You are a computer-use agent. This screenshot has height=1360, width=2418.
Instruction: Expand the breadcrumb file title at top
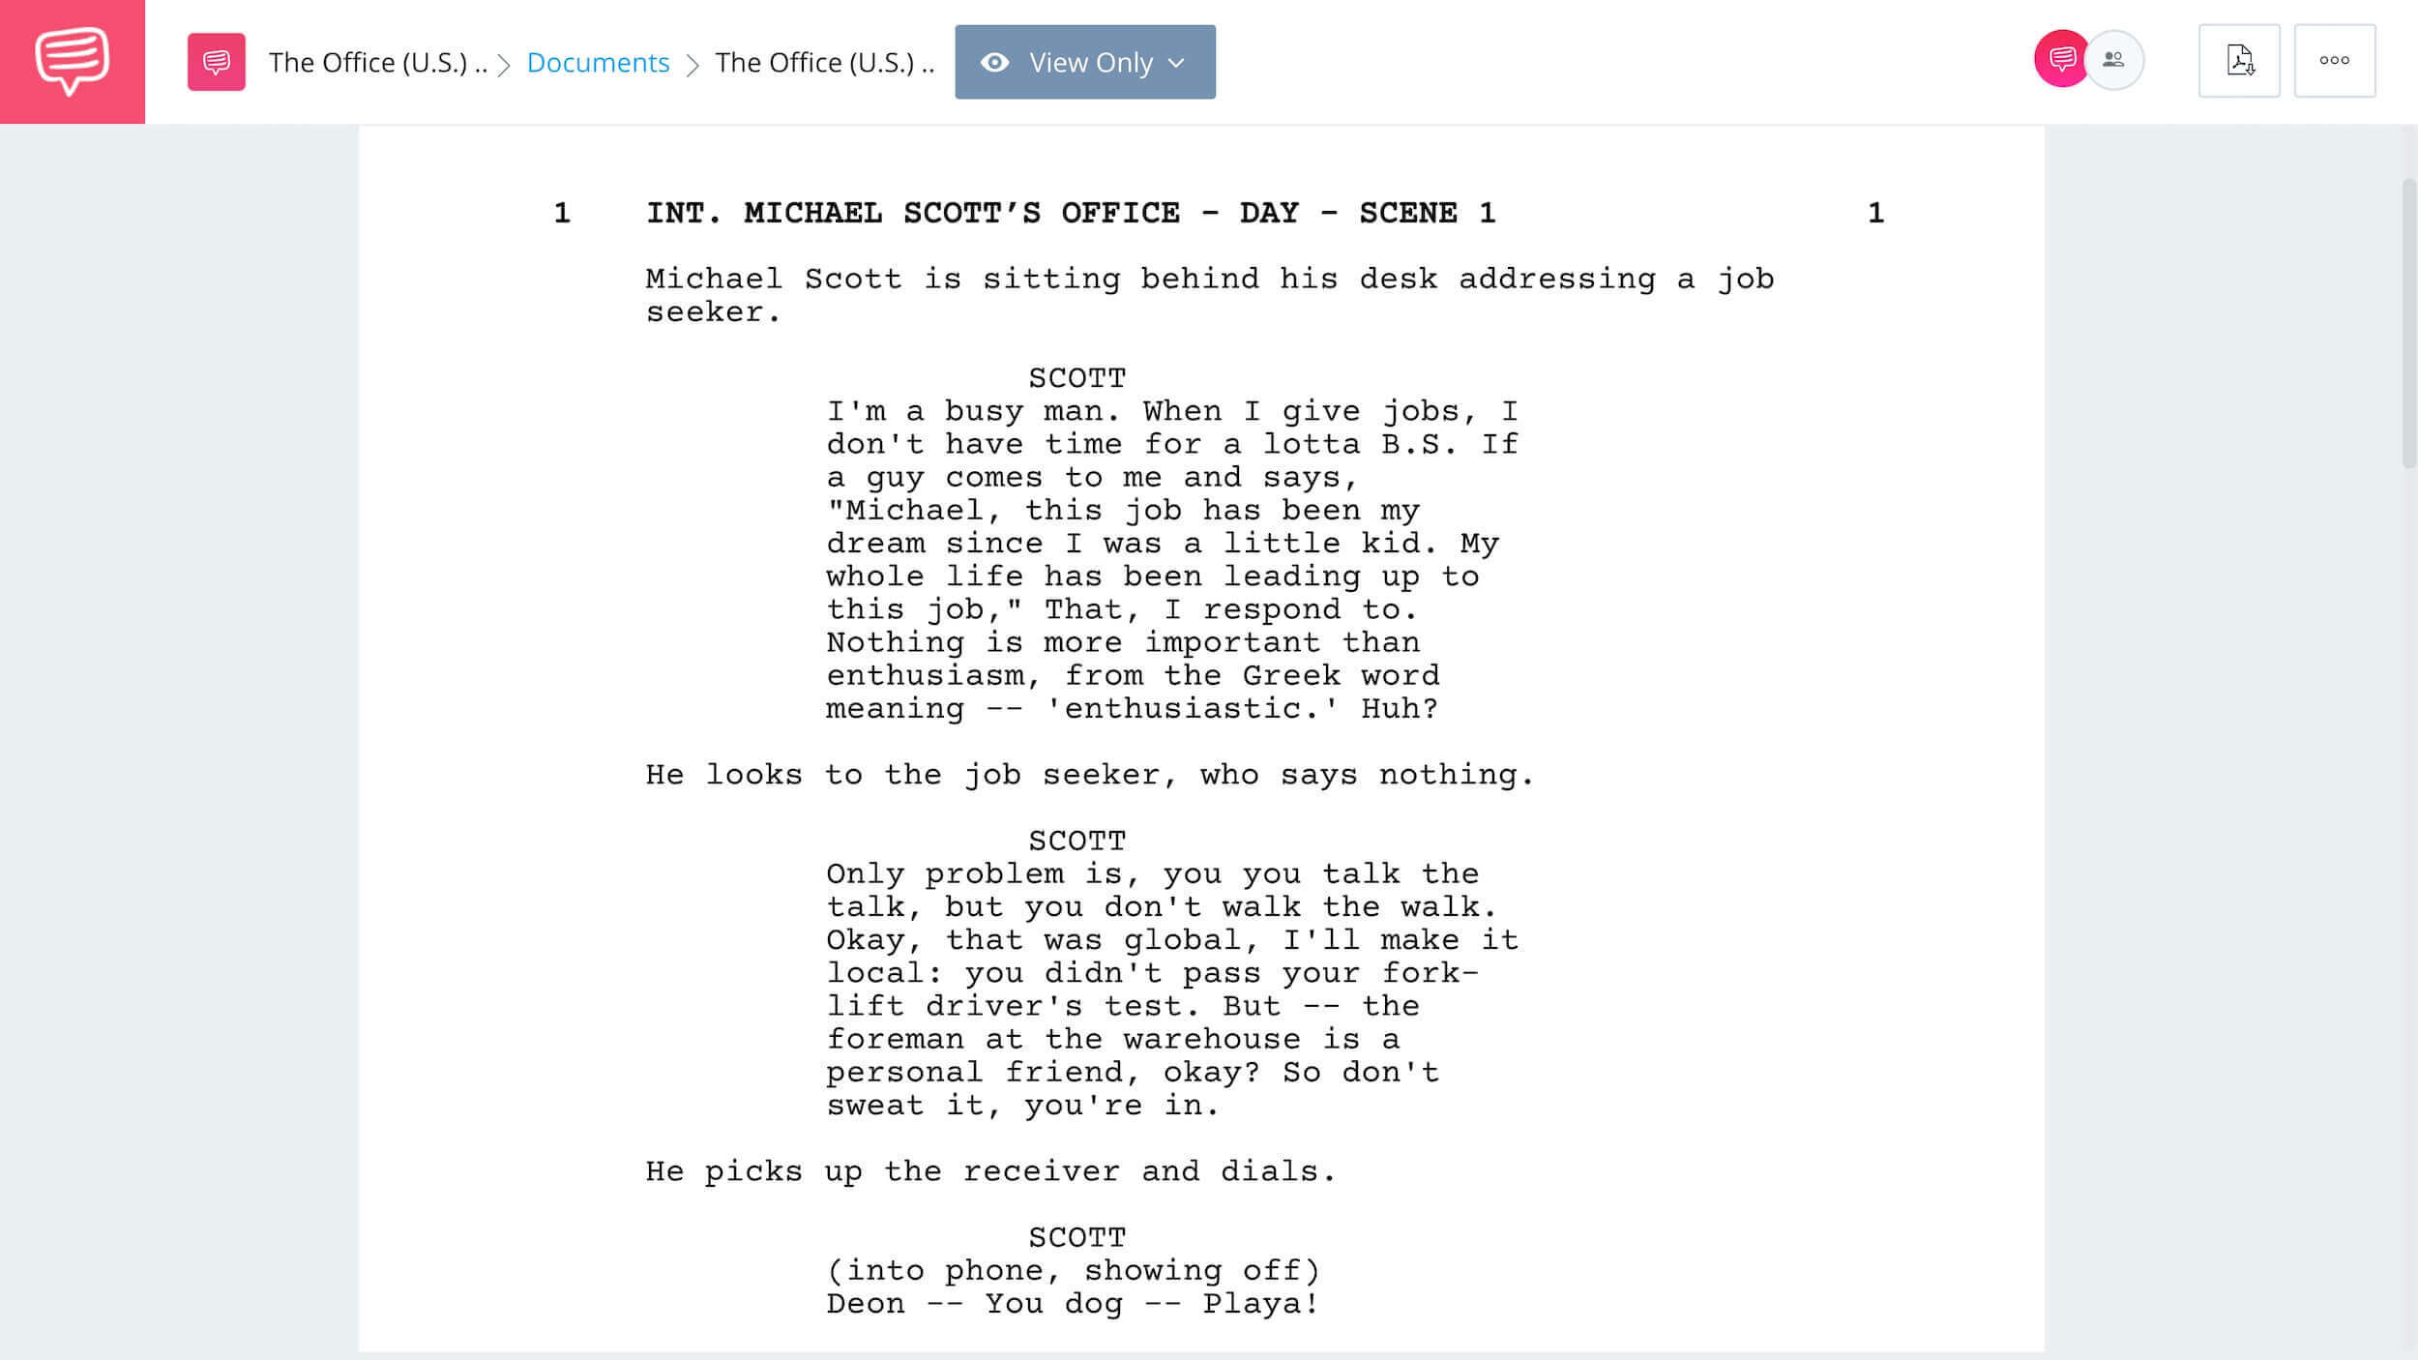[825, 62]
